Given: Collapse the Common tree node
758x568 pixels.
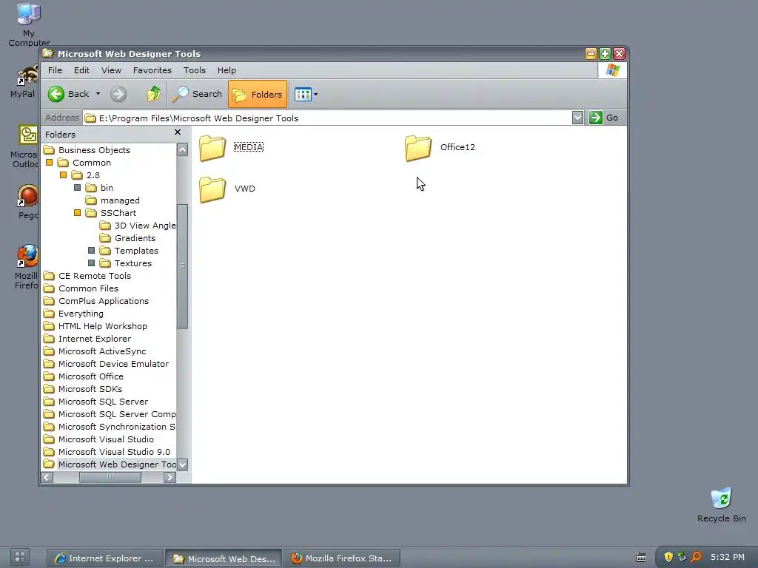Looking at the screenshot, I should [50, 163].
